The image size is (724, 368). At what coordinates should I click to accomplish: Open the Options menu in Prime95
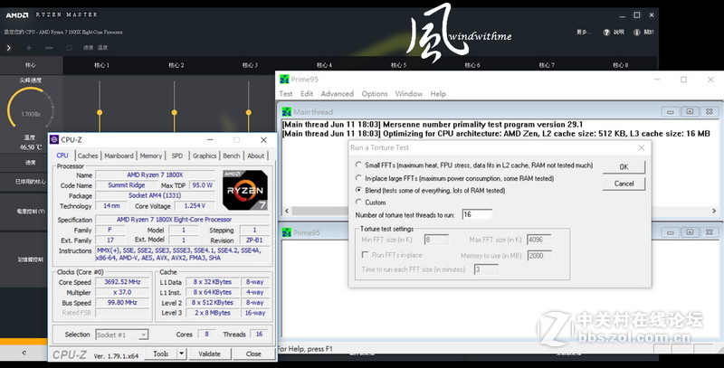375,94
